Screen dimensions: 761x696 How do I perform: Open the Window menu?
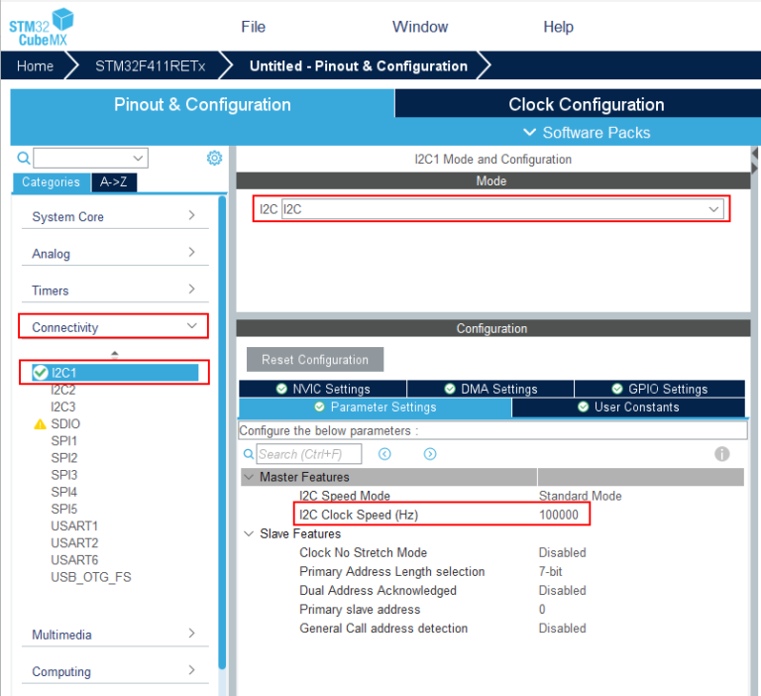point(420,27)
